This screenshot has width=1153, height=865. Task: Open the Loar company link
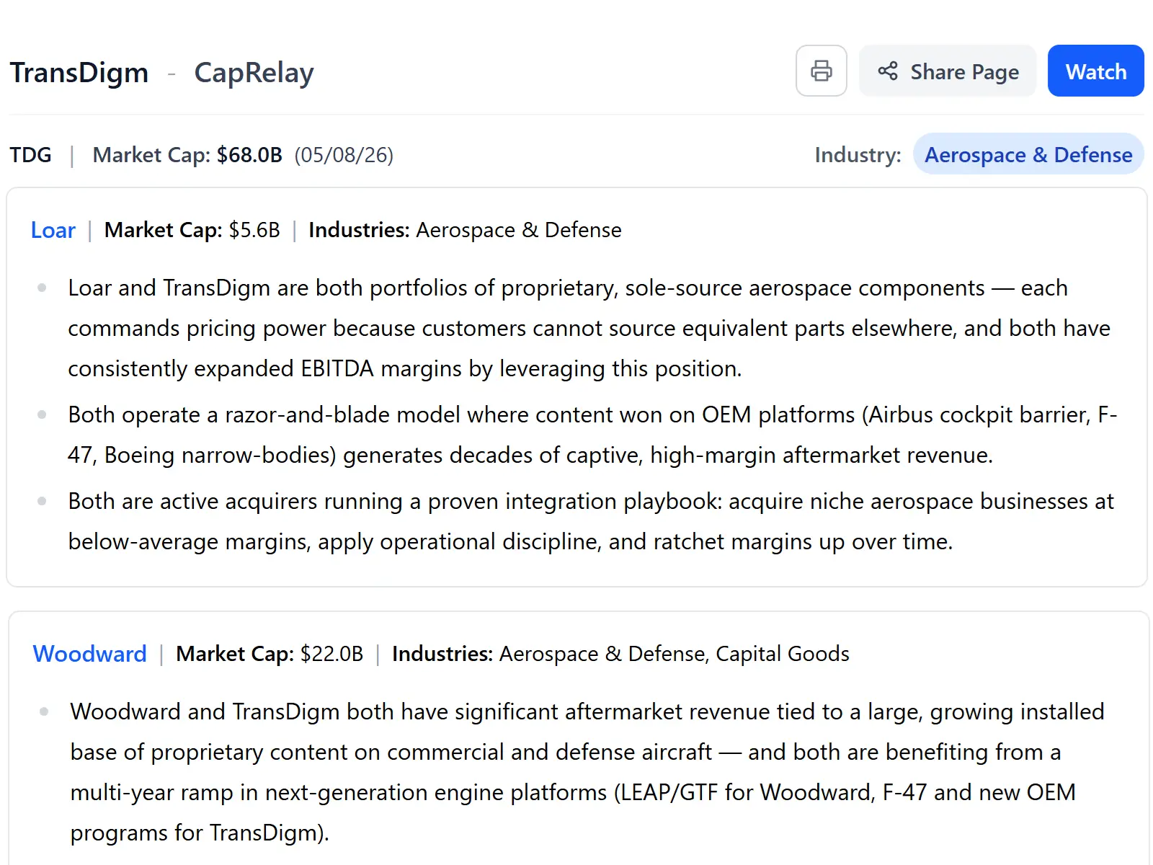[53, 230]
